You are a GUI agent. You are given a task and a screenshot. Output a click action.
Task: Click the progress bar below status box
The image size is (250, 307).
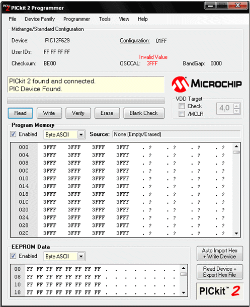coord(86,101)
